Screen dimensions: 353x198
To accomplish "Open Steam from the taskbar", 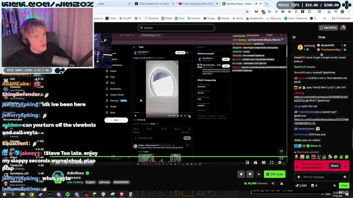I will pos(41,194).
